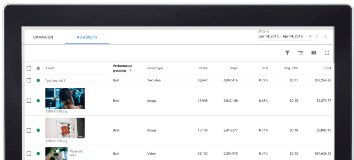
Task: Click the $2.22 Avg. CPC value
Action: (294, 154)
